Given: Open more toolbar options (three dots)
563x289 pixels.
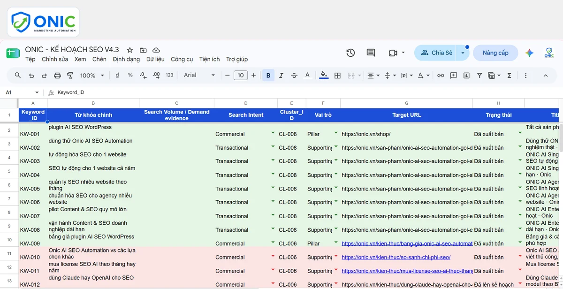Looking at the screenshot, I should tap(525, 75).
